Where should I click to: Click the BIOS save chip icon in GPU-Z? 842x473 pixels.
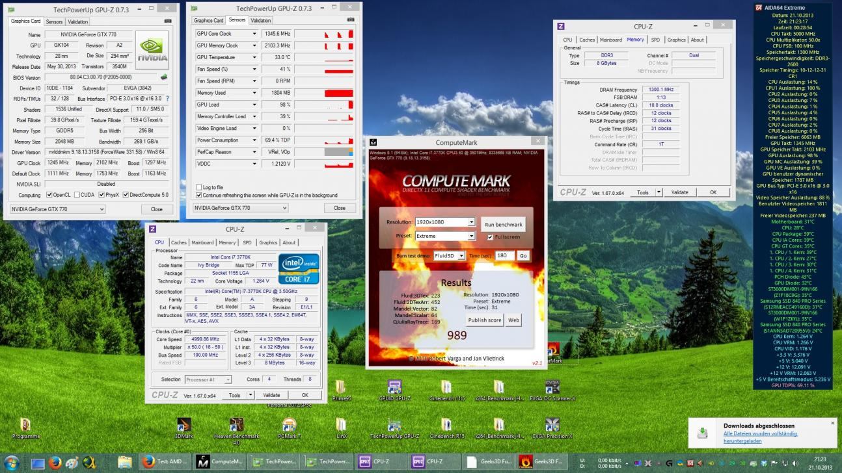point(163,77)
